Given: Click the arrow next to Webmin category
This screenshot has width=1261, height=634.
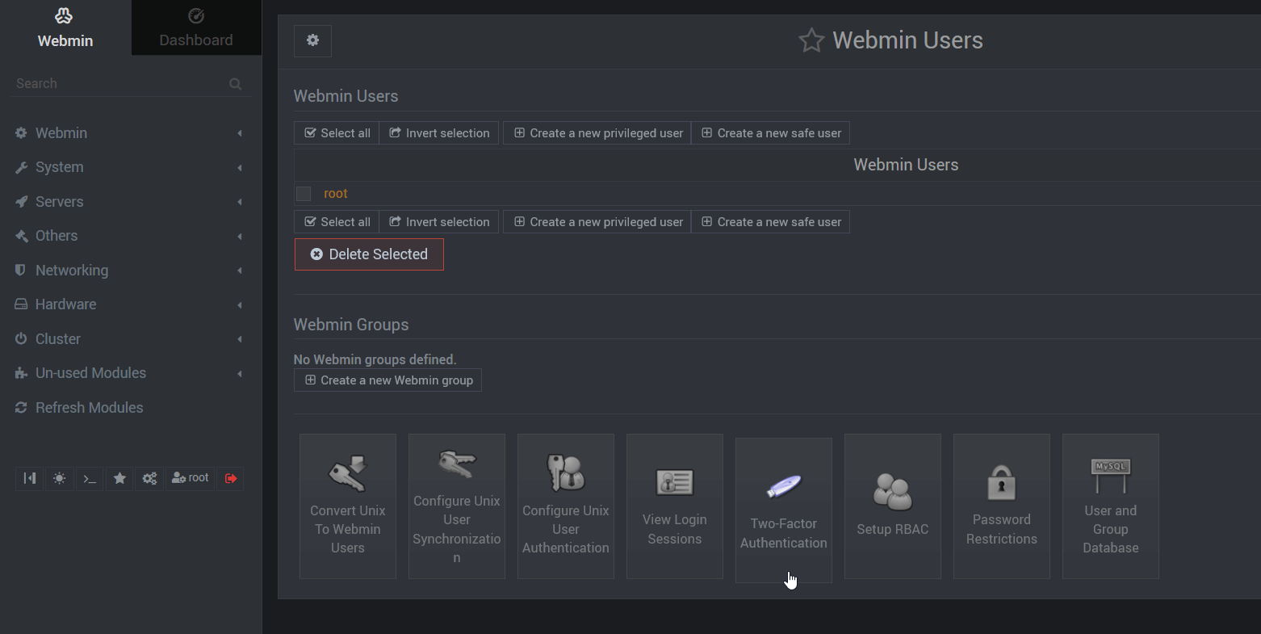Looking at the screenshot, I should (x=240, y=133).
